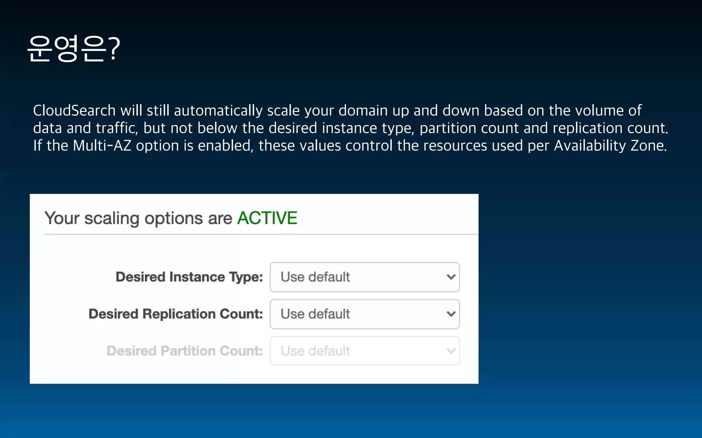Image resolution: width=702 pixels, height=438 pixels.
Task: Click 'desired instance type,' in the paragraph
Action: coord(341,128)
